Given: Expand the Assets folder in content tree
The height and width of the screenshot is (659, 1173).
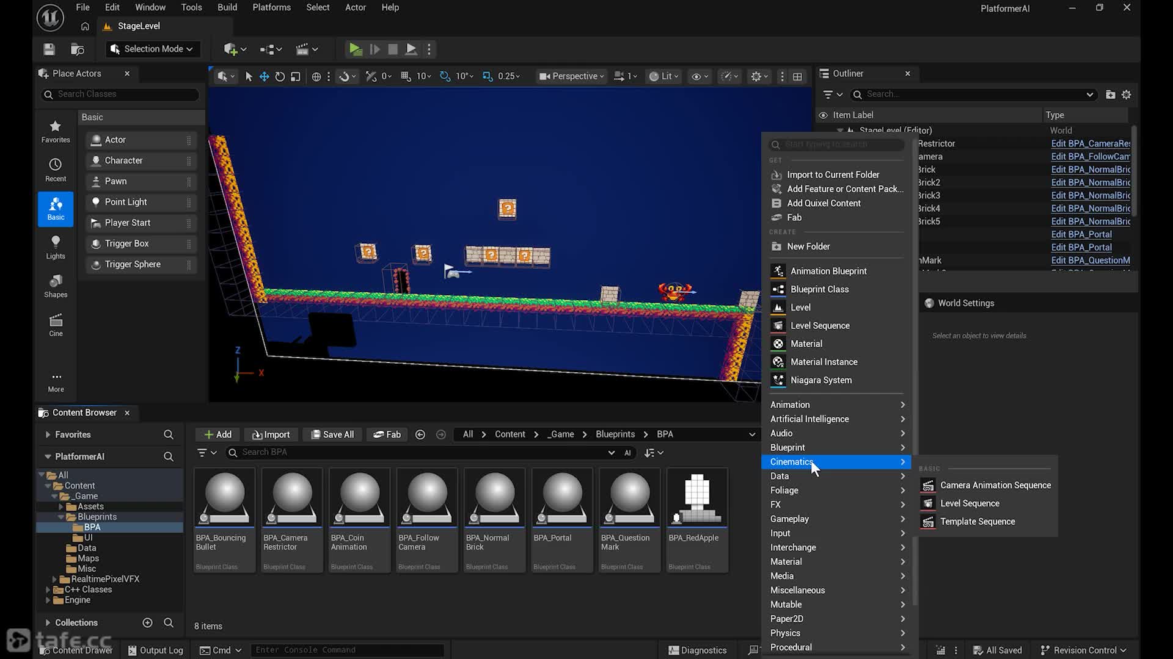Looking at the screenshot, I should point(61,506).
